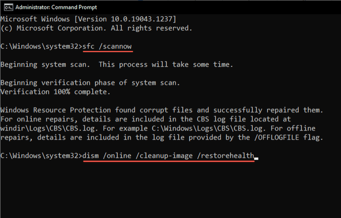The height and width of the screenshot is (218, 341).
Task: Click the Microsoft Corporation copyright line
Action: point(96,28)
